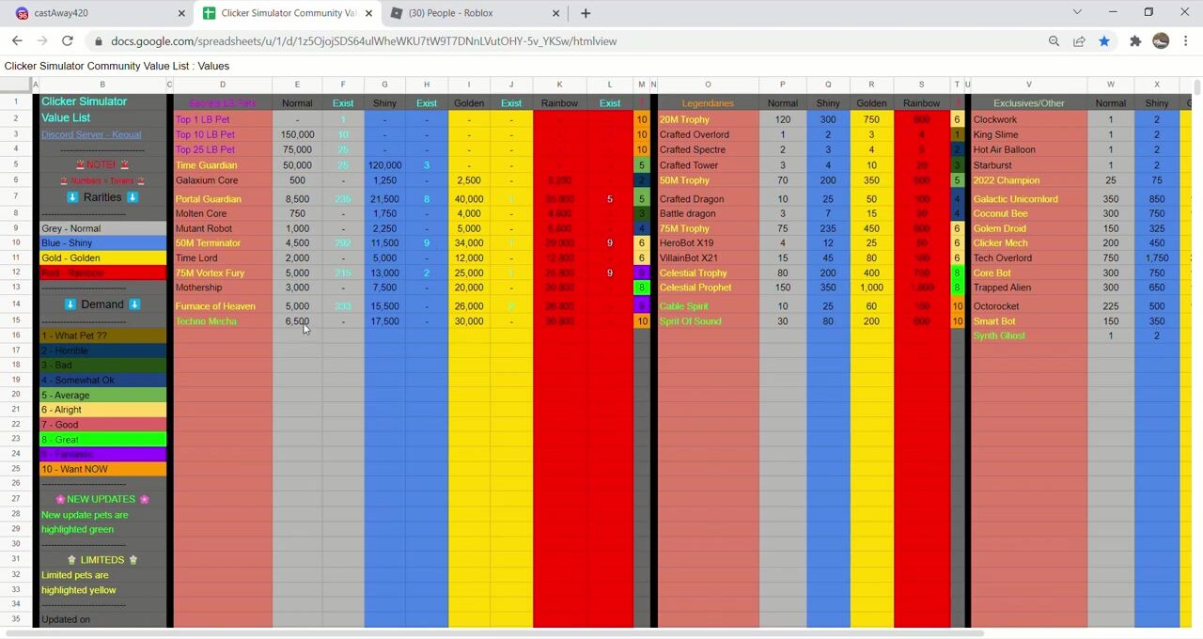Viewport: 1203px width, 639px height.
Task: Open the Chrome three-dot menu
Action: (x=1186, y=41)
